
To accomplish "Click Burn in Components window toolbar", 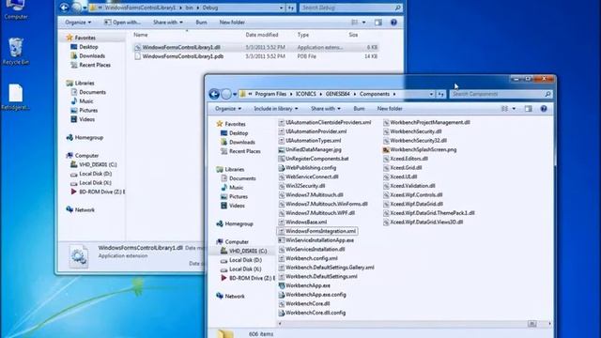I will [359, 109].
